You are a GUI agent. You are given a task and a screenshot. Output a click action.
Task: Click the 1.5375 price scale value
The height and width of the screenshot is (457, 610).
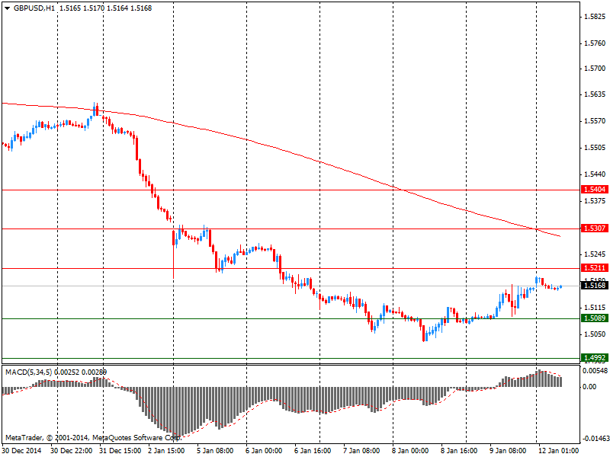coord(596,200)
